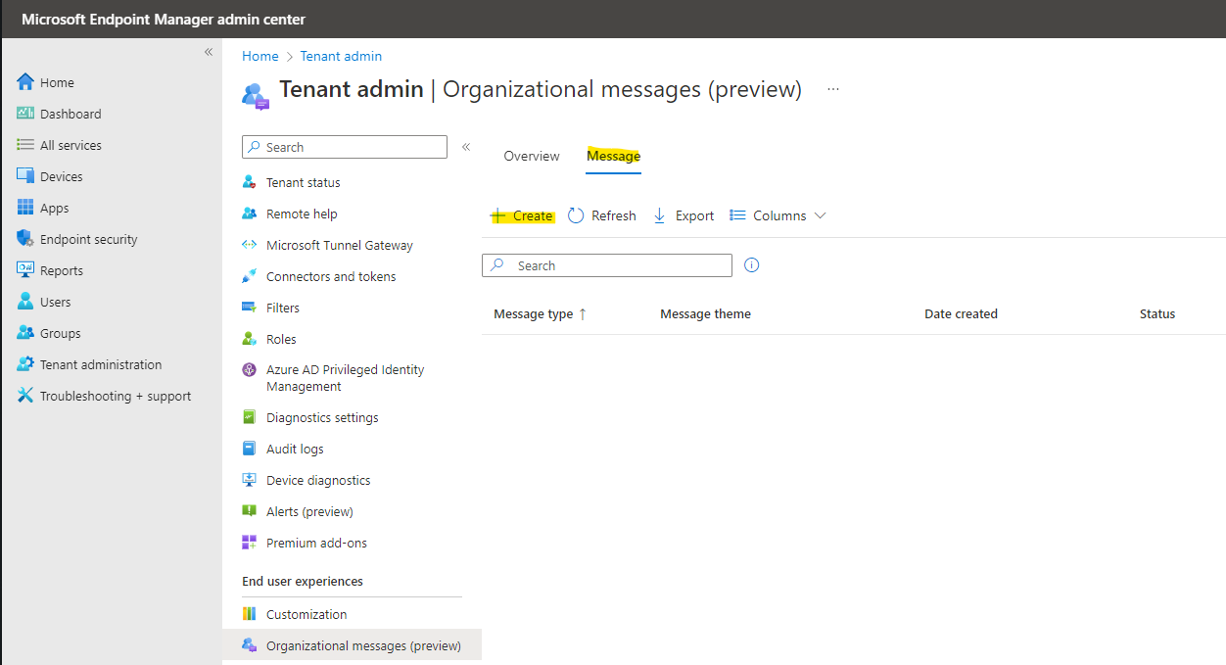Viewport: 1226px width, 665px height.
Task: Export the message list
Action: pyautogui.click(x=683, y=215)
